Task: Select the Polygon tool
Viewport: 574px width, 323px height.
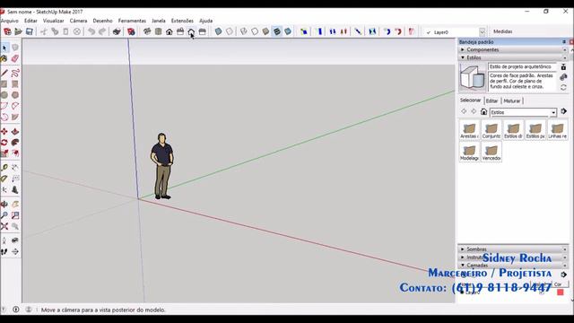Action: coord(15,95)
